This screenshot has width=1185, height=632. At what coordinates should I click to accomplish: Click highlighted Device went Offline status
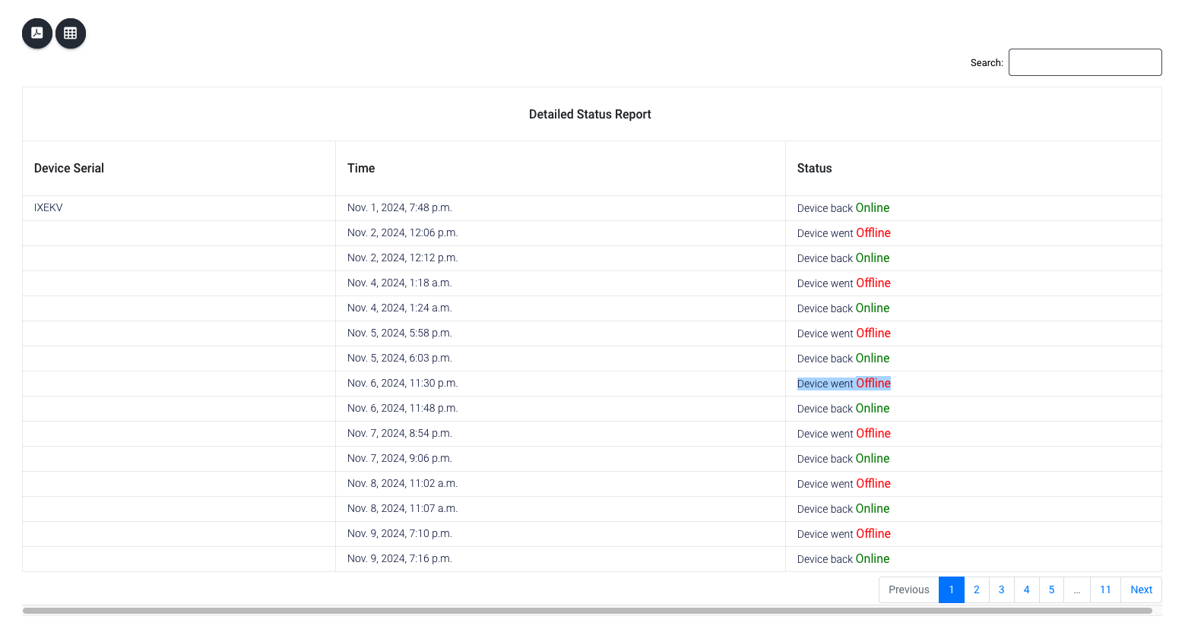click(x=844, y=384)
